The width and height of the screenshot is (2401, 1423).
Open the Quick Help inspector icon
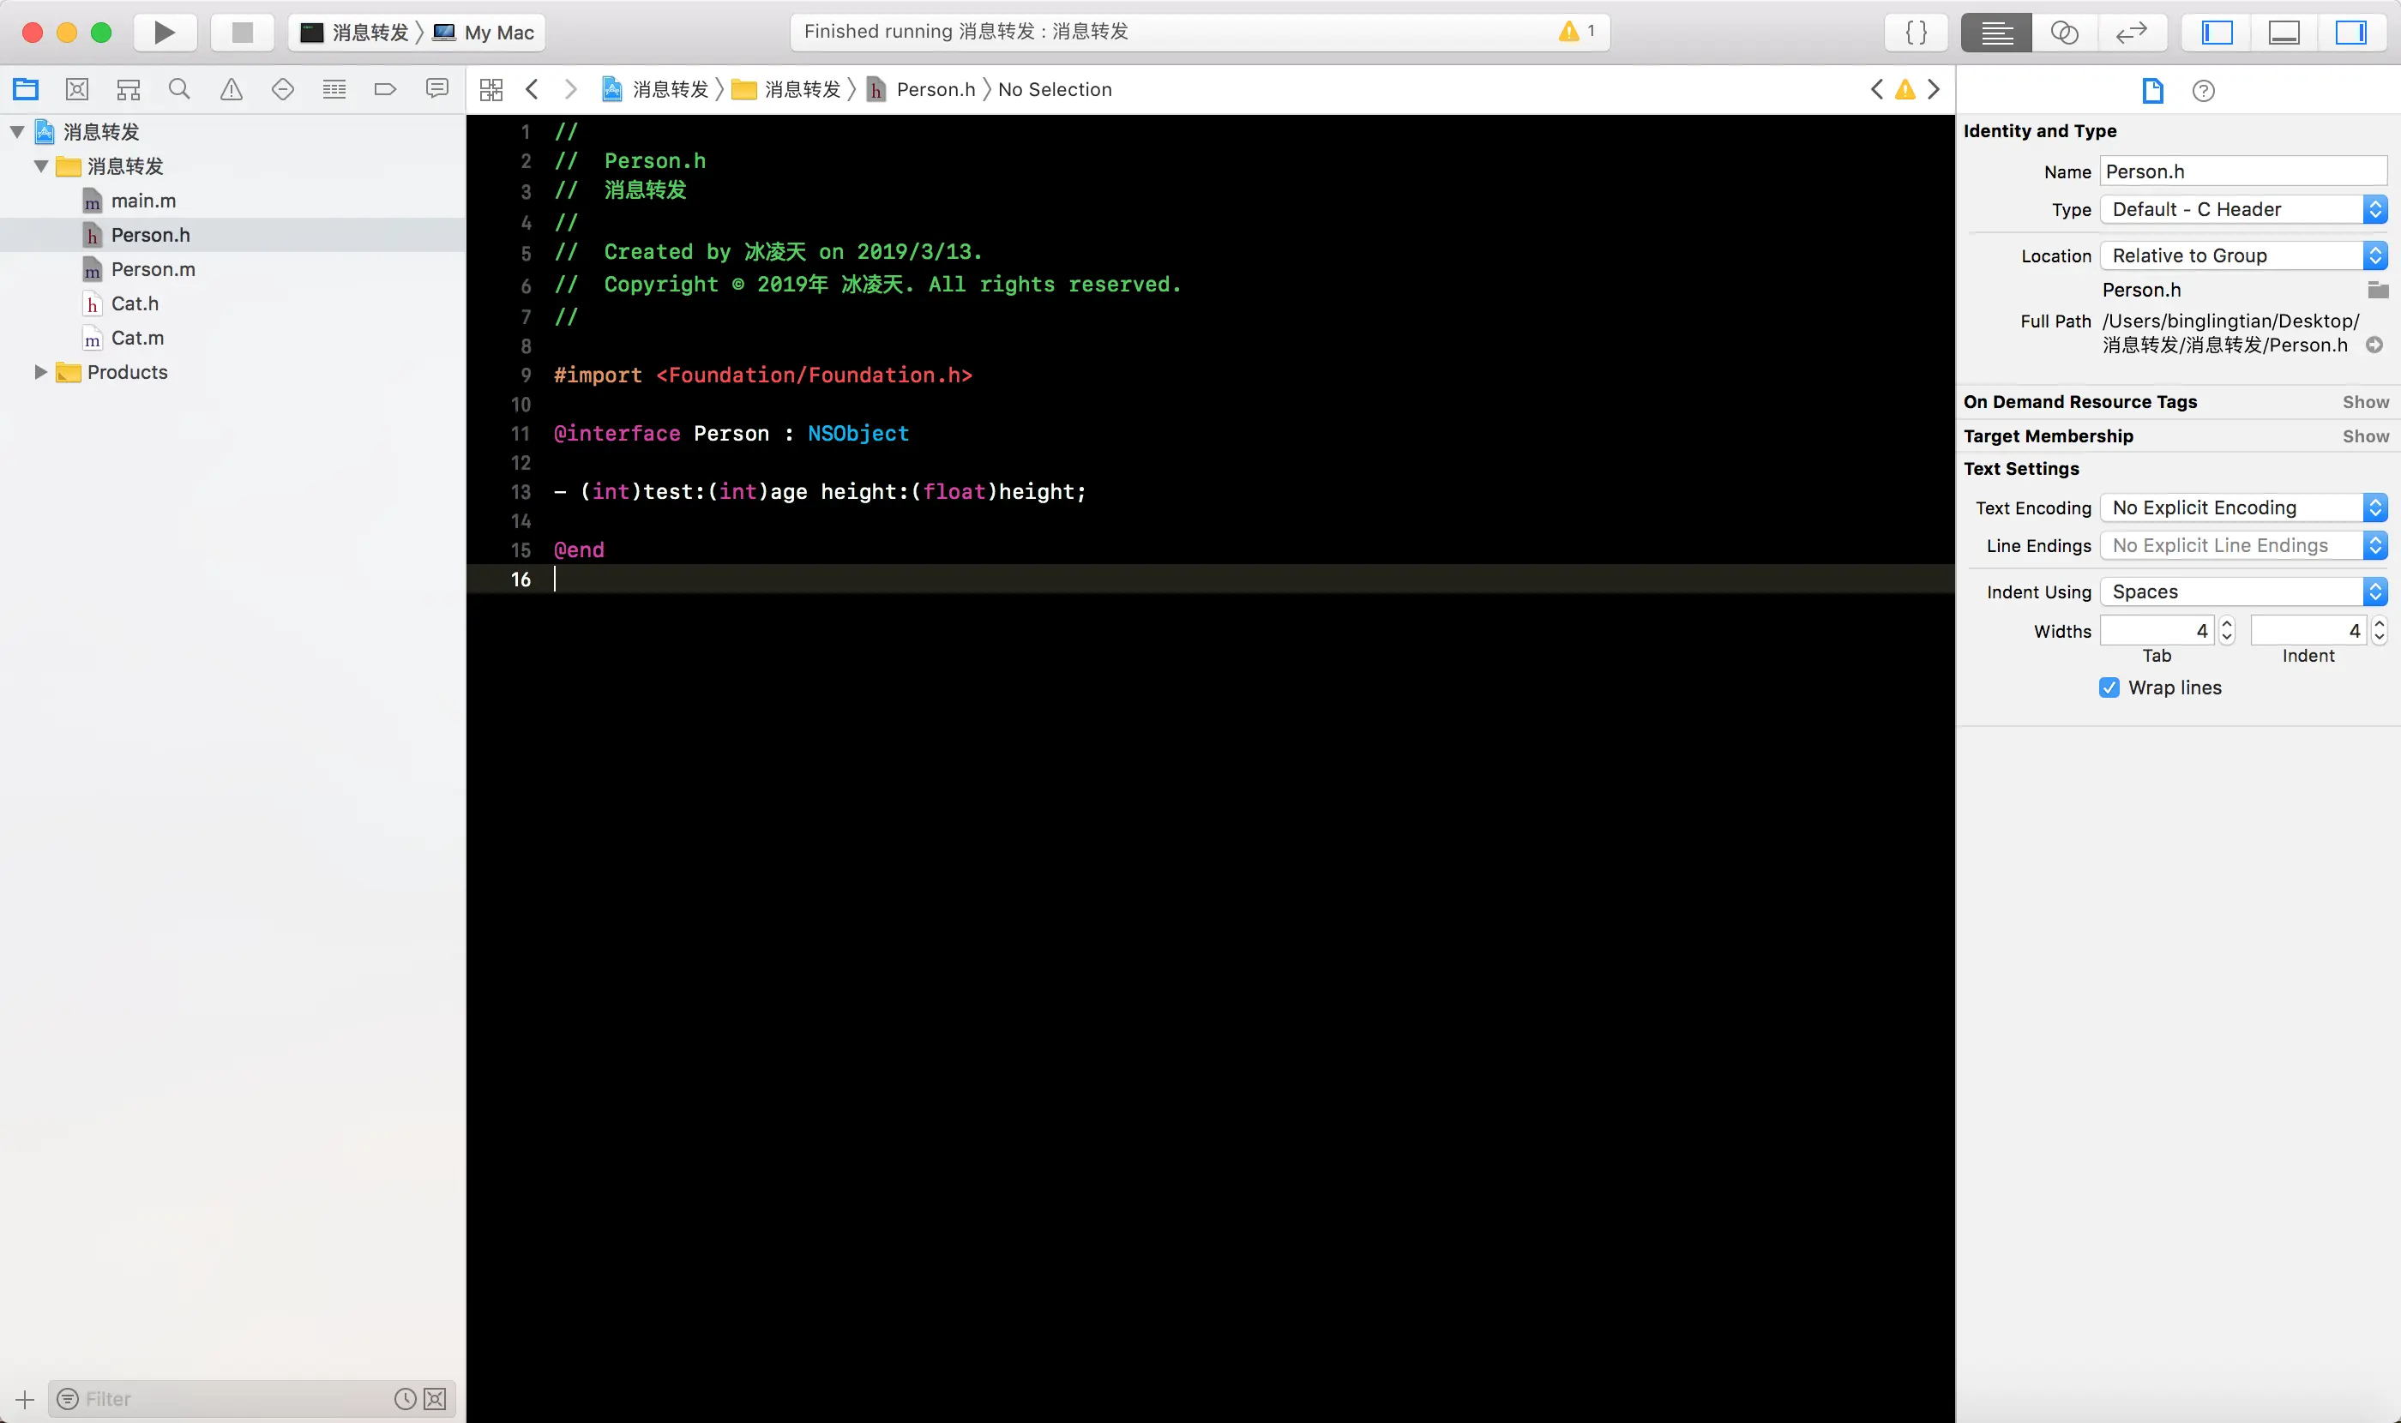(2204, 90)
